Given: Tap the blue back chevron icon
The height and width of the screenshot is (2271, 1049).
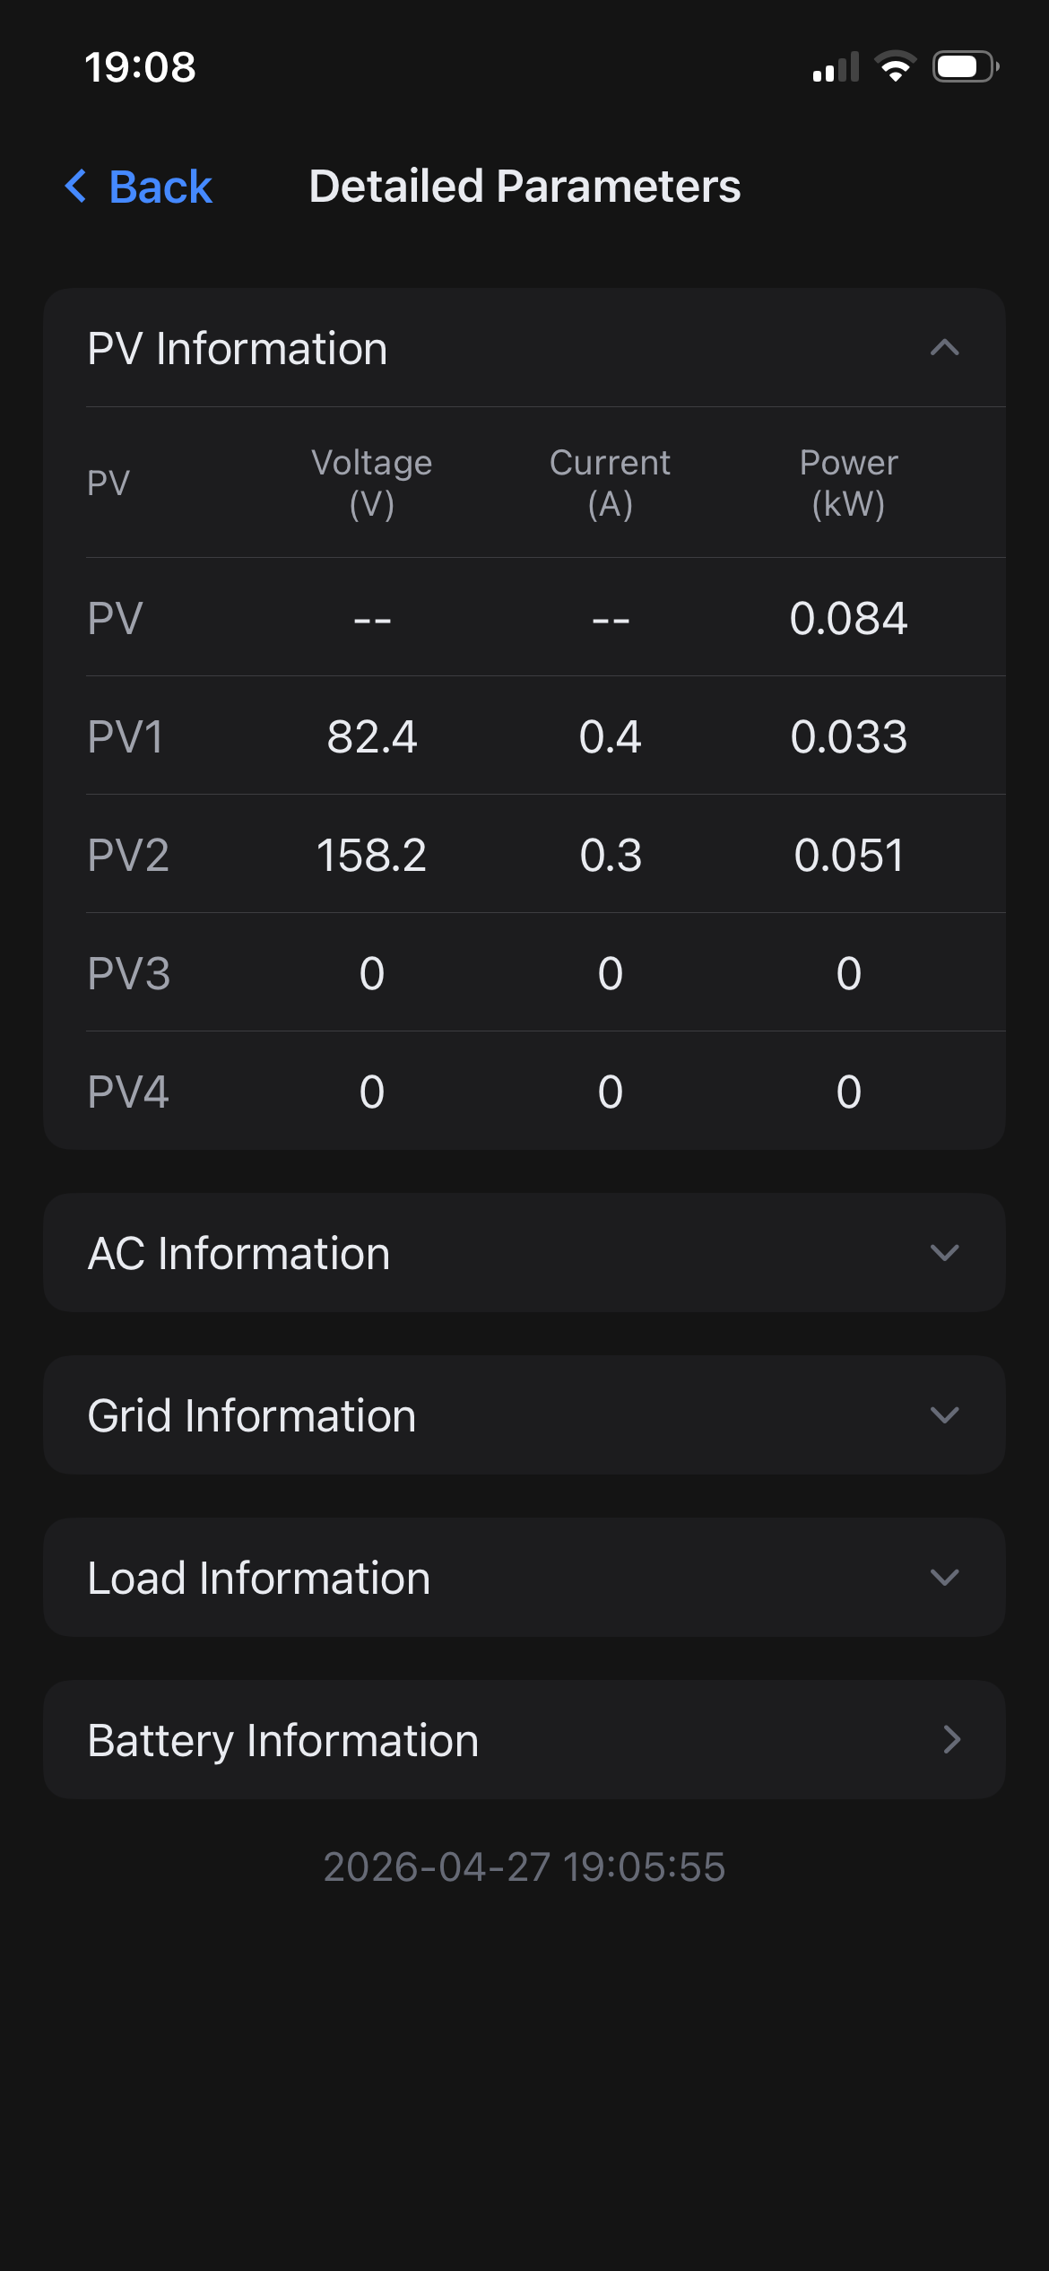Looking at the screenshot, I should [76, 187].
